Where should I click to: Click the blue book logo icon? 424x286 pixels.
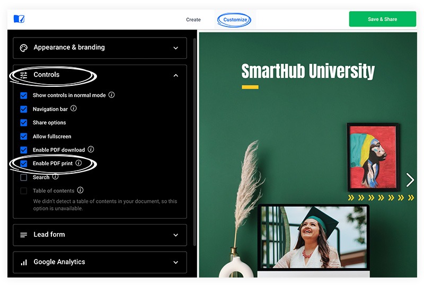[x=19, y=19]
